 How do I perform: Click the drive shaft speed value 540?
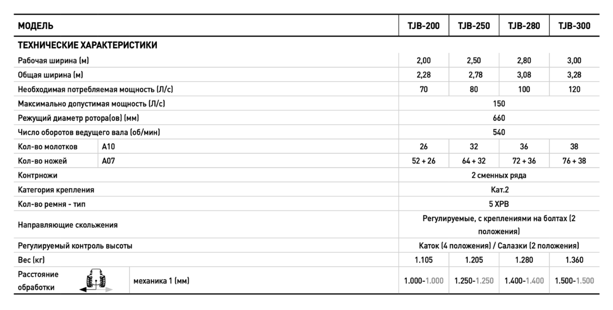coord(499,132)
